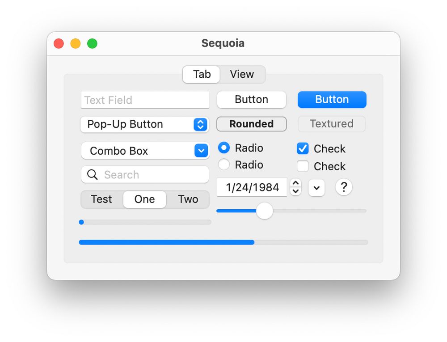
Task: Minimize the window with yellow button
Action: [x=76, y=44]
